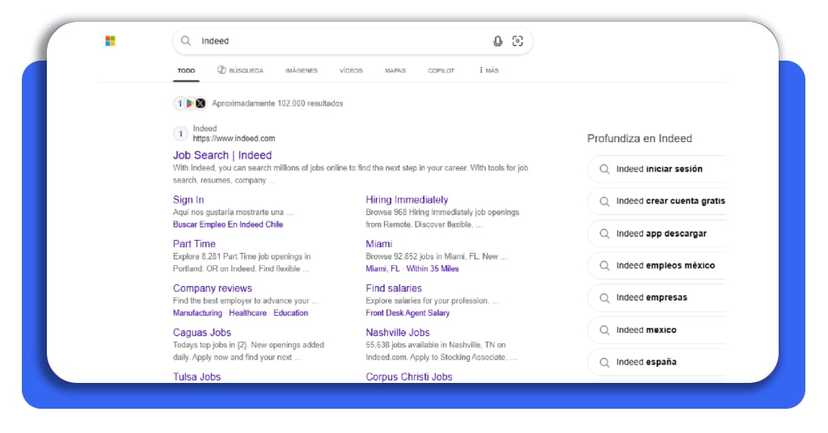Image resolution: width=828 pixels, height=433 pixels.
Task: Open the Find salaries sitelink
Action: (394, 288)
